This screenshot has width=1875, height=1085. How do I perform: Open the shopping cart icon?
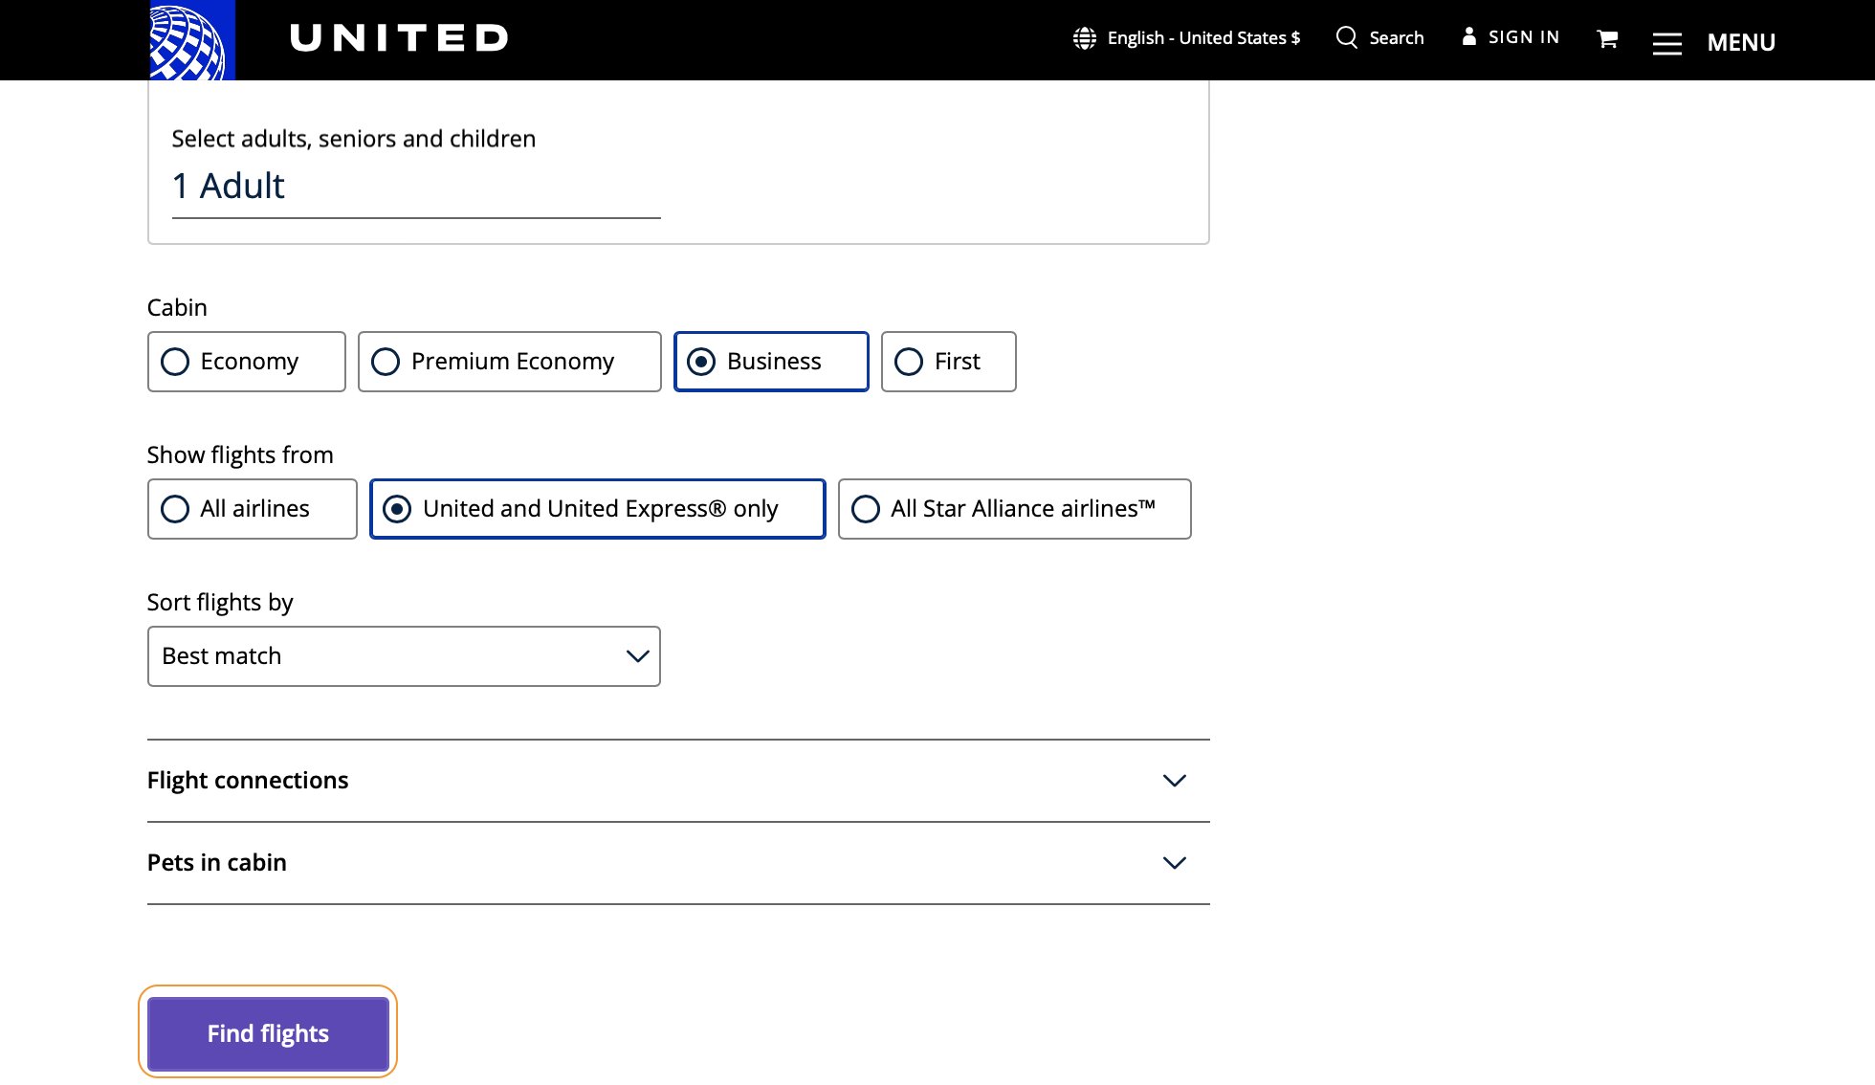click(x=1607, y=38)
